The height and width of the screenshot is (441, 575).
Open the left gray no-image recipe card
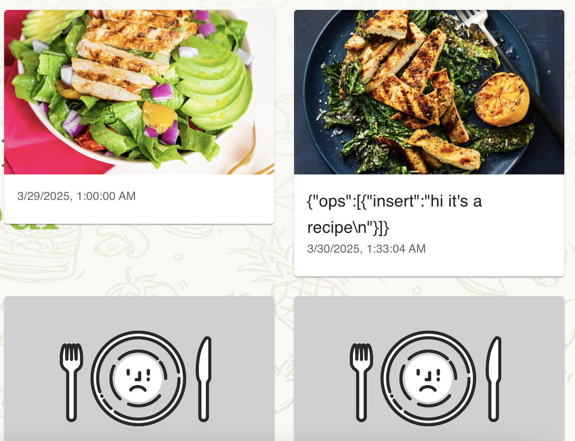point(139,369)
